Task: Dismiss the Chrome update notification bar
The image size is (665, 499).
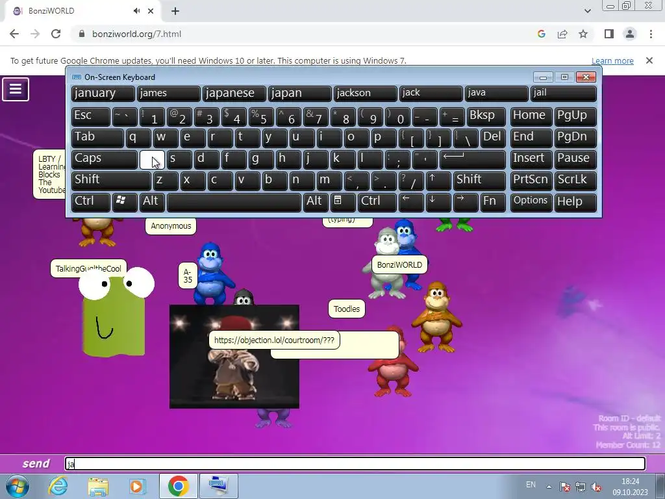Action: pos(649,60)
